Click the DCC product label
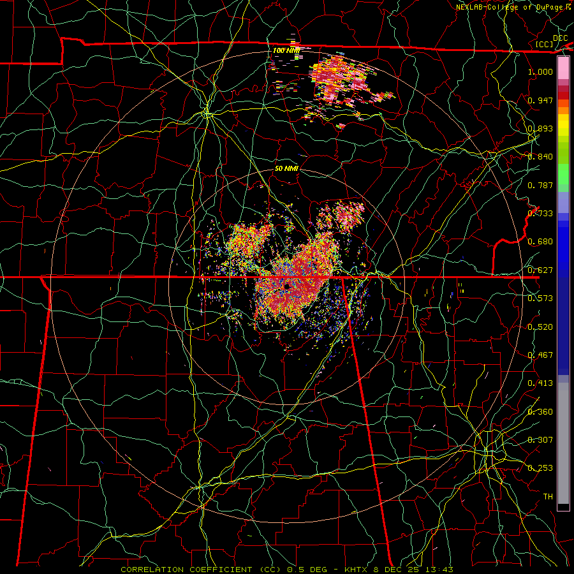574x574 pixels. [560, 38]
